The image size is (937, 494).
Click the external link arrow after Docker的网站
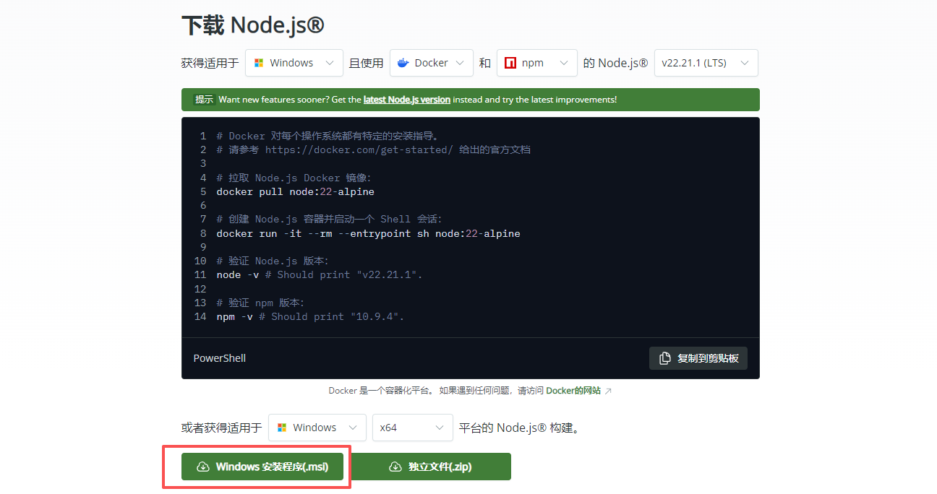[x=608, y=391]
